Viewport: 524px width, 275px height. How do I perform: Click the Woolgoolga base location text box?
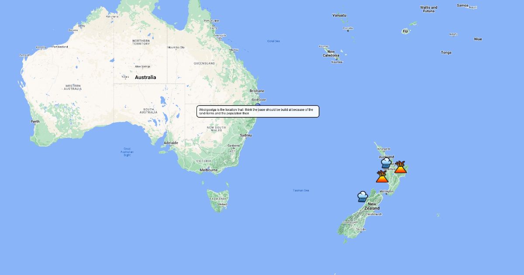pos(258,111)
